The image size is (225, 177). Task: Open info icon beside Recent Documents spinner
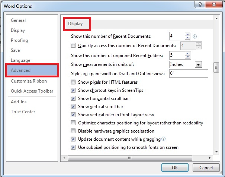(195, 36)
